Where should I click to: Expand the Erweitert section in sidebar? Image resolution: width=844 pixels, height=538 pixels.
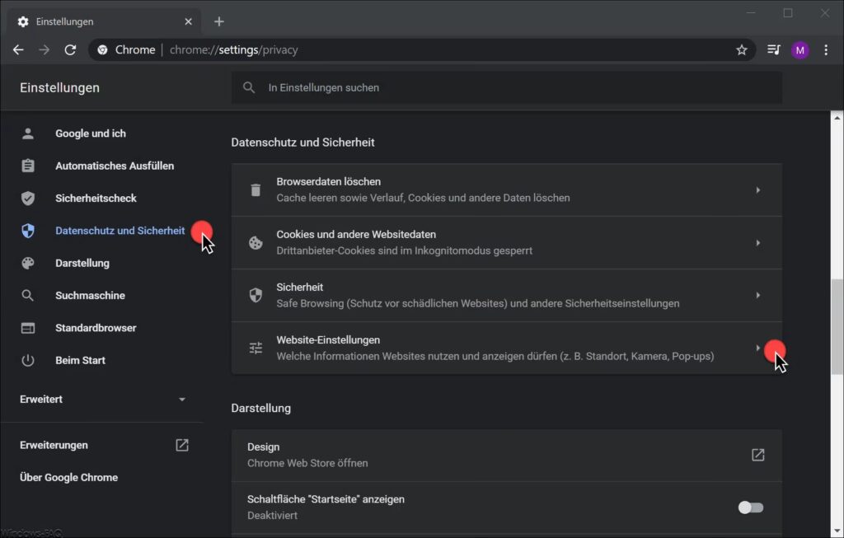[182, 400]
